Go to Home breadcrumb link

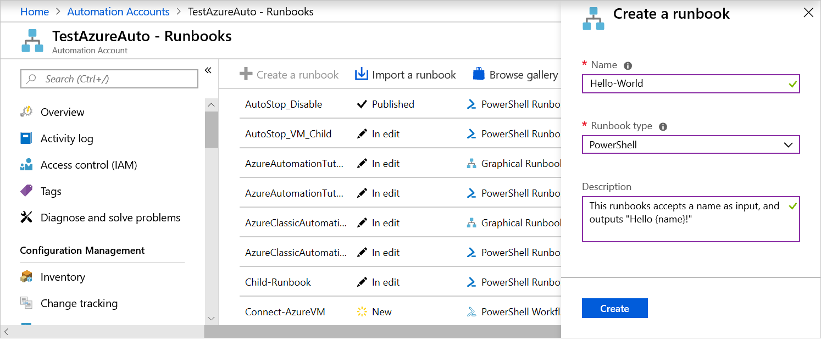click(x=35, y=12)
